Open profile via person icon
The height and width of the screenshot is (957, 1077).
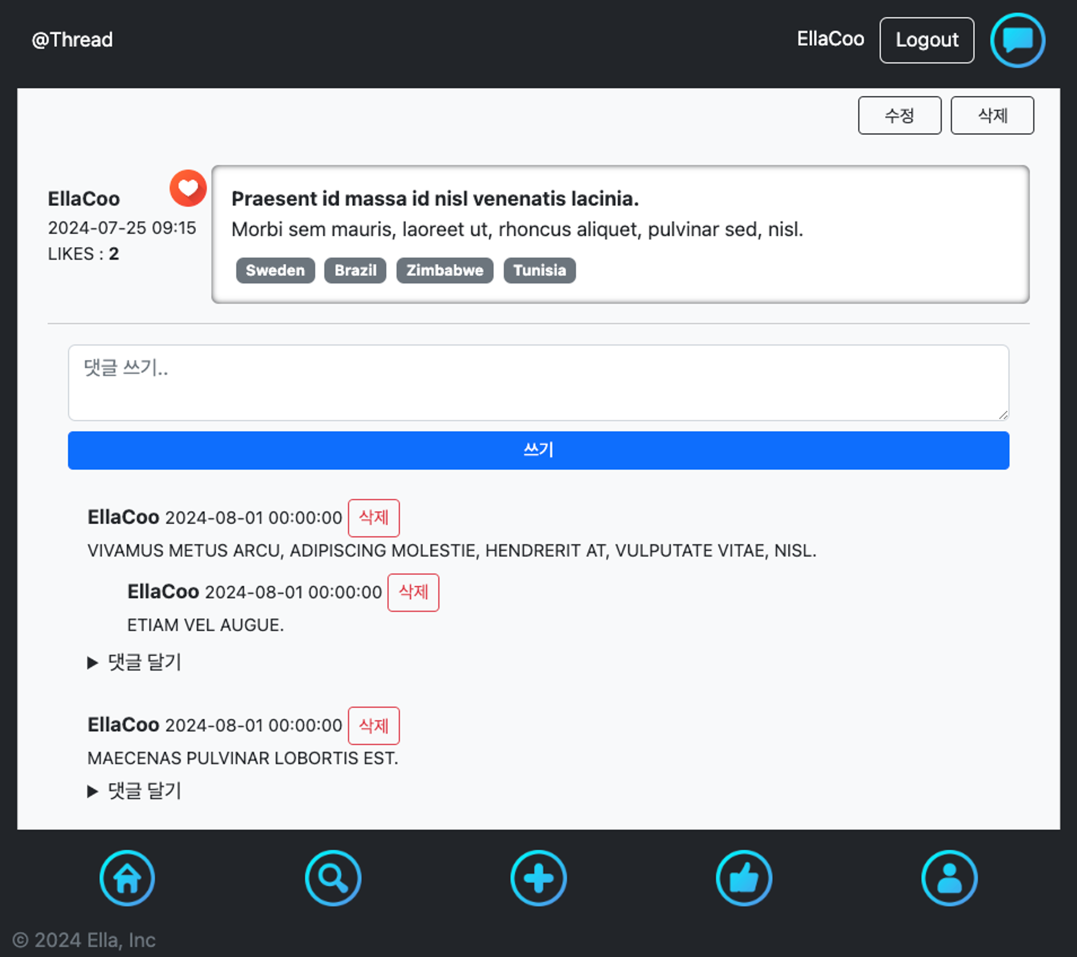tap(949, 878)
